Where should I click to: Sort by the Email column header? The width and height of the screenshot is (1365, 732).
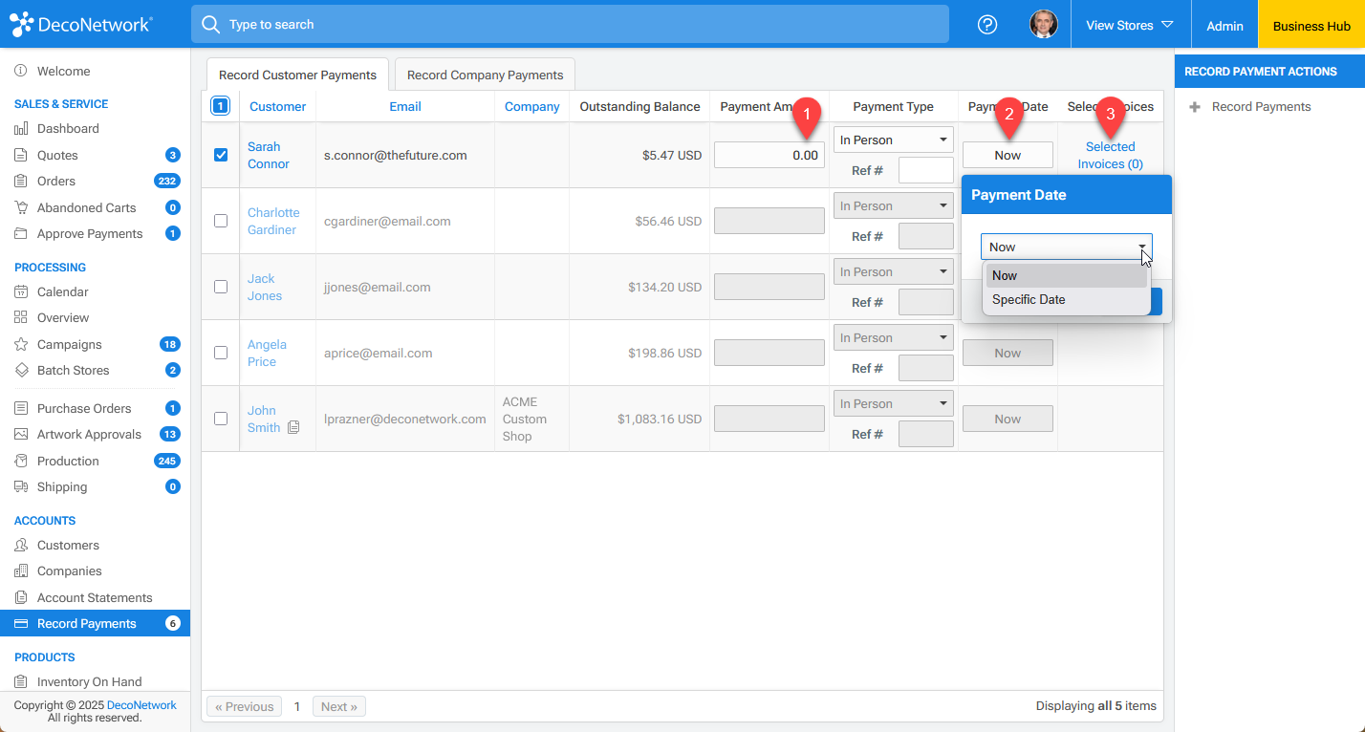pyautogui.click(x=404, y=106)
